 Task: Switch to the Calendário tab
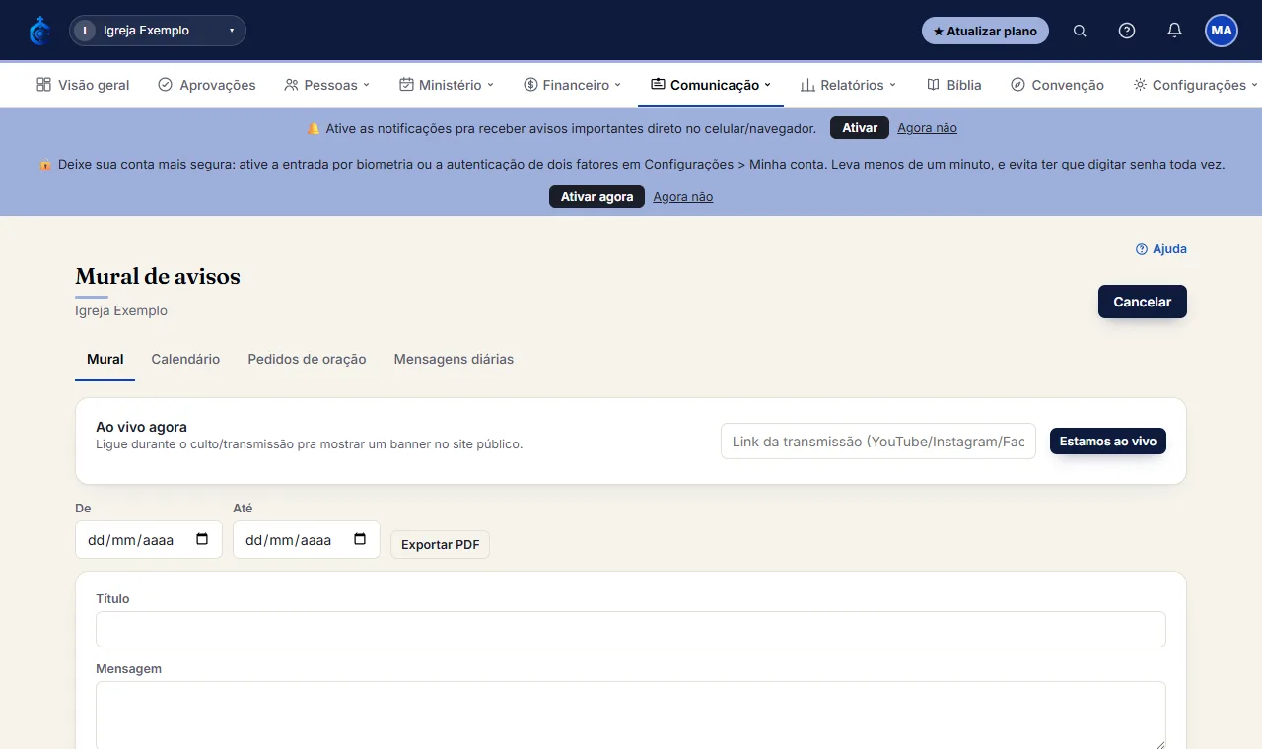click(185, 360)
